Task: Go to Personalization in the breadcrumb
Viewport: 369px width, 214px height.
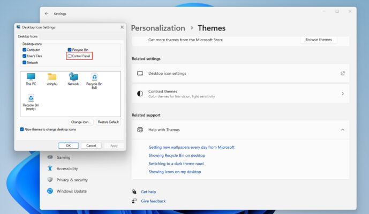Action: click(x=157, y=28)
